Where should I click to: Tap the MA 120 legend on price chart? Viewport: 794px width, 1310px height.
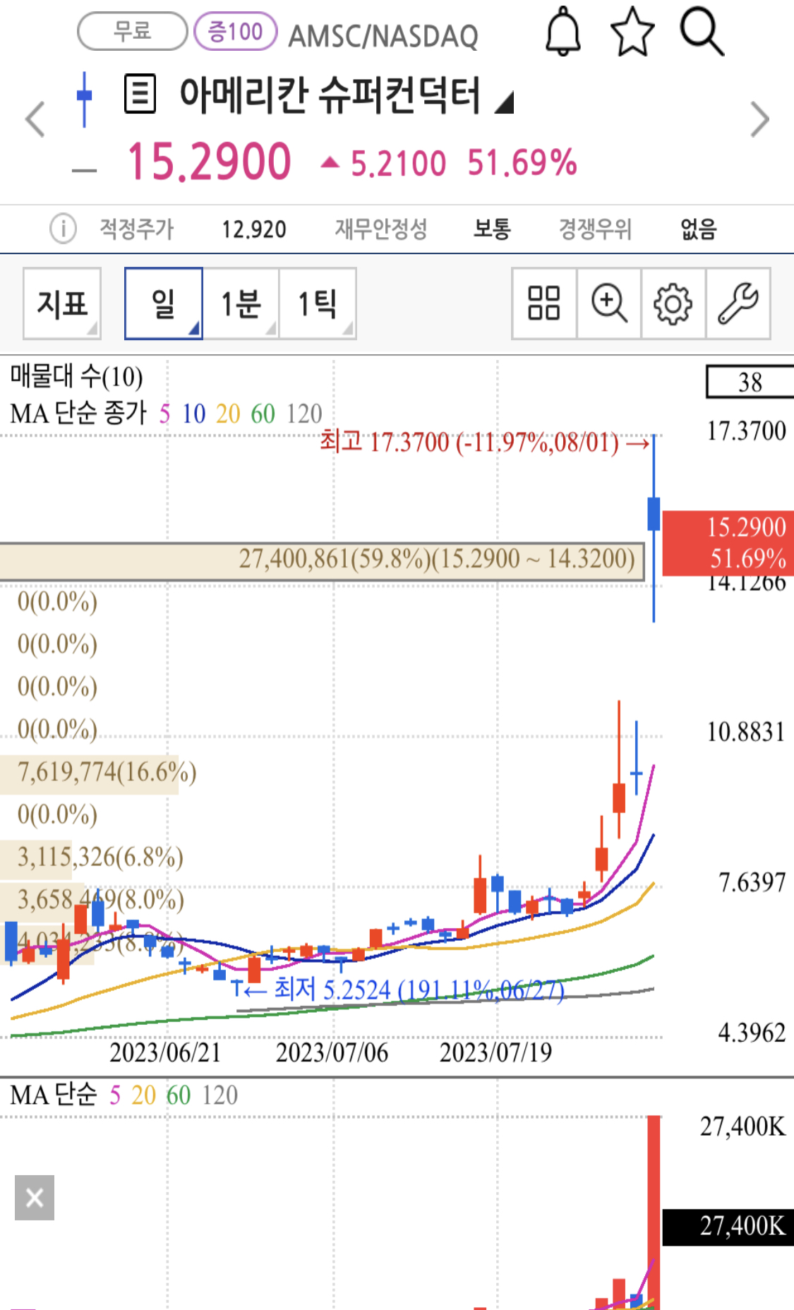(x=304, y=414)
